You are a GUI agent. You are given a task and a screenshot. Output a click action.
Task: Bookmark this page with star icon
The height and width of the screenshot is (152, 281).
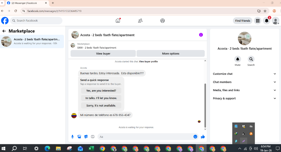(265, 11)
